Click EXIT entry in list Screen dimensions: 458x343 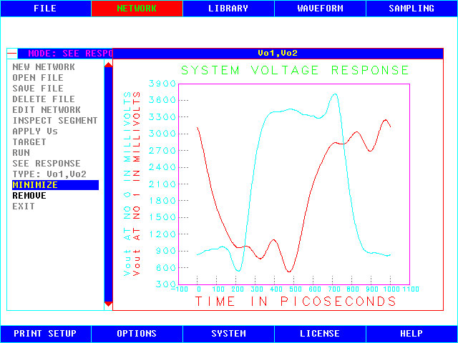(24, 207)
